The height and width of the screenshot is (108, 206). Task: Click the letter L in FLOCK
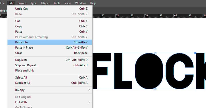click(x=118, y=71)
